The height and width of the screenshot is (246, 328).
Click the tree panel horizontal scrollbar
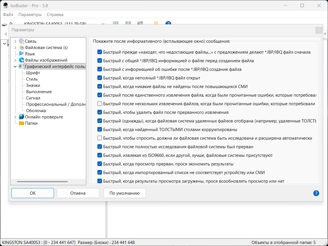click(42, 182)
